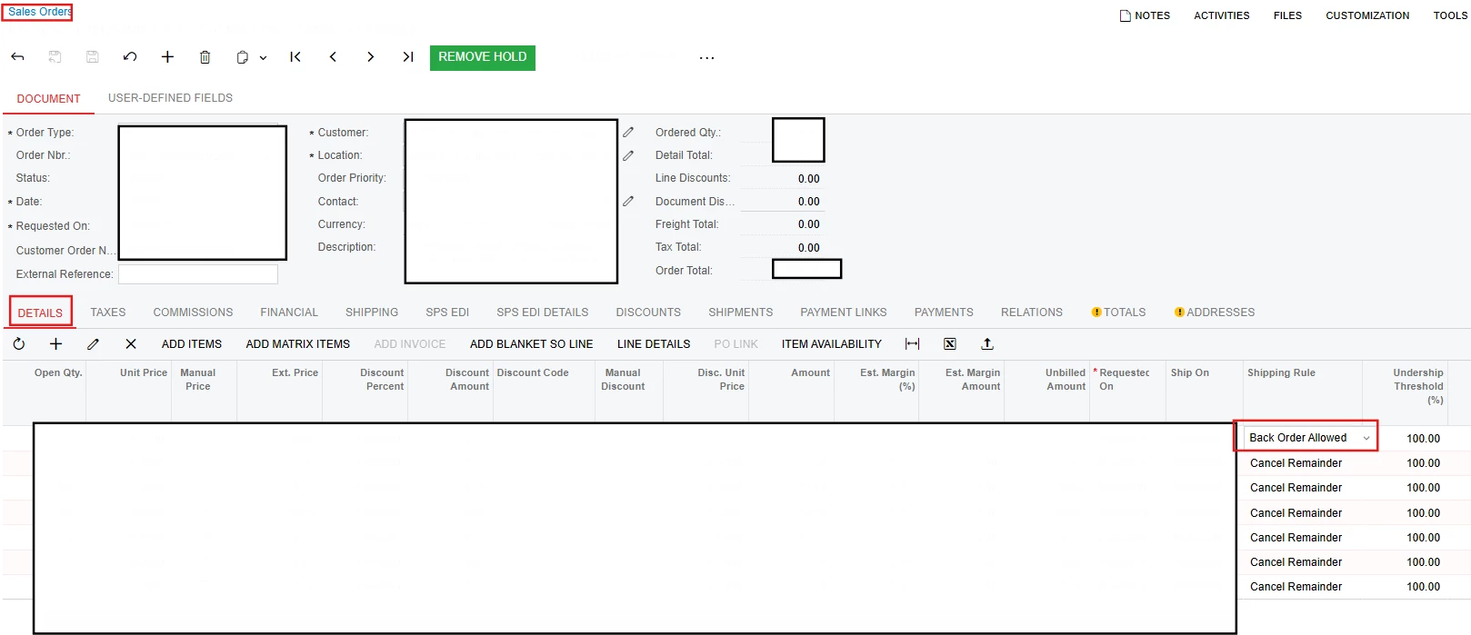
Task: Select the DETAILS tab
Action: pos(40,313)
